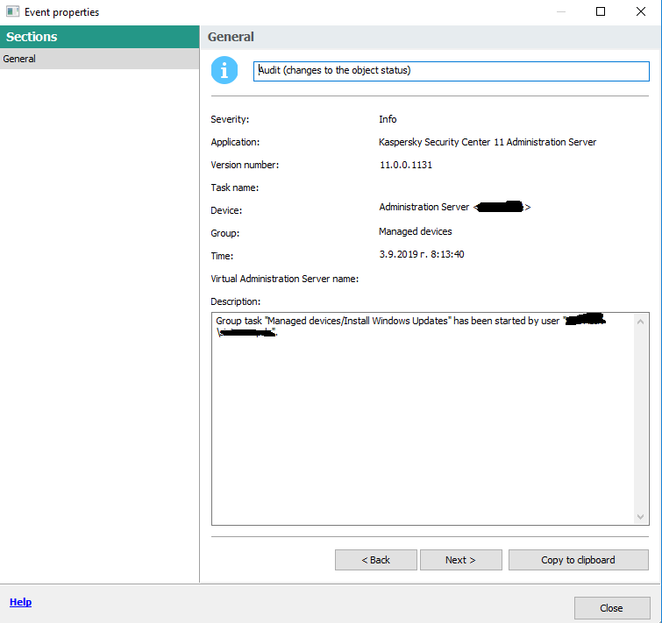Click the event name input field
662x623 pixels.
[452, 71]
